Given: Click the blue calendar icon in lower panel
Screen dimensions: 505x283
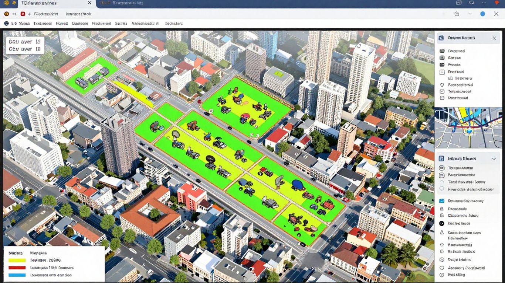Looking at the screenshot, I should pyautogui.click(x=441, y=201).
